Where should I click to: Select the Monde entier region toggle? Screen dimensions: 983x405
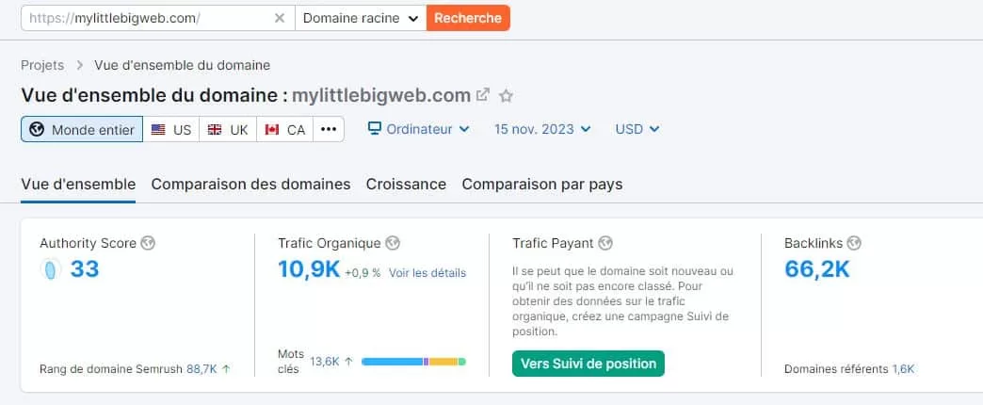tap(82, 129)
